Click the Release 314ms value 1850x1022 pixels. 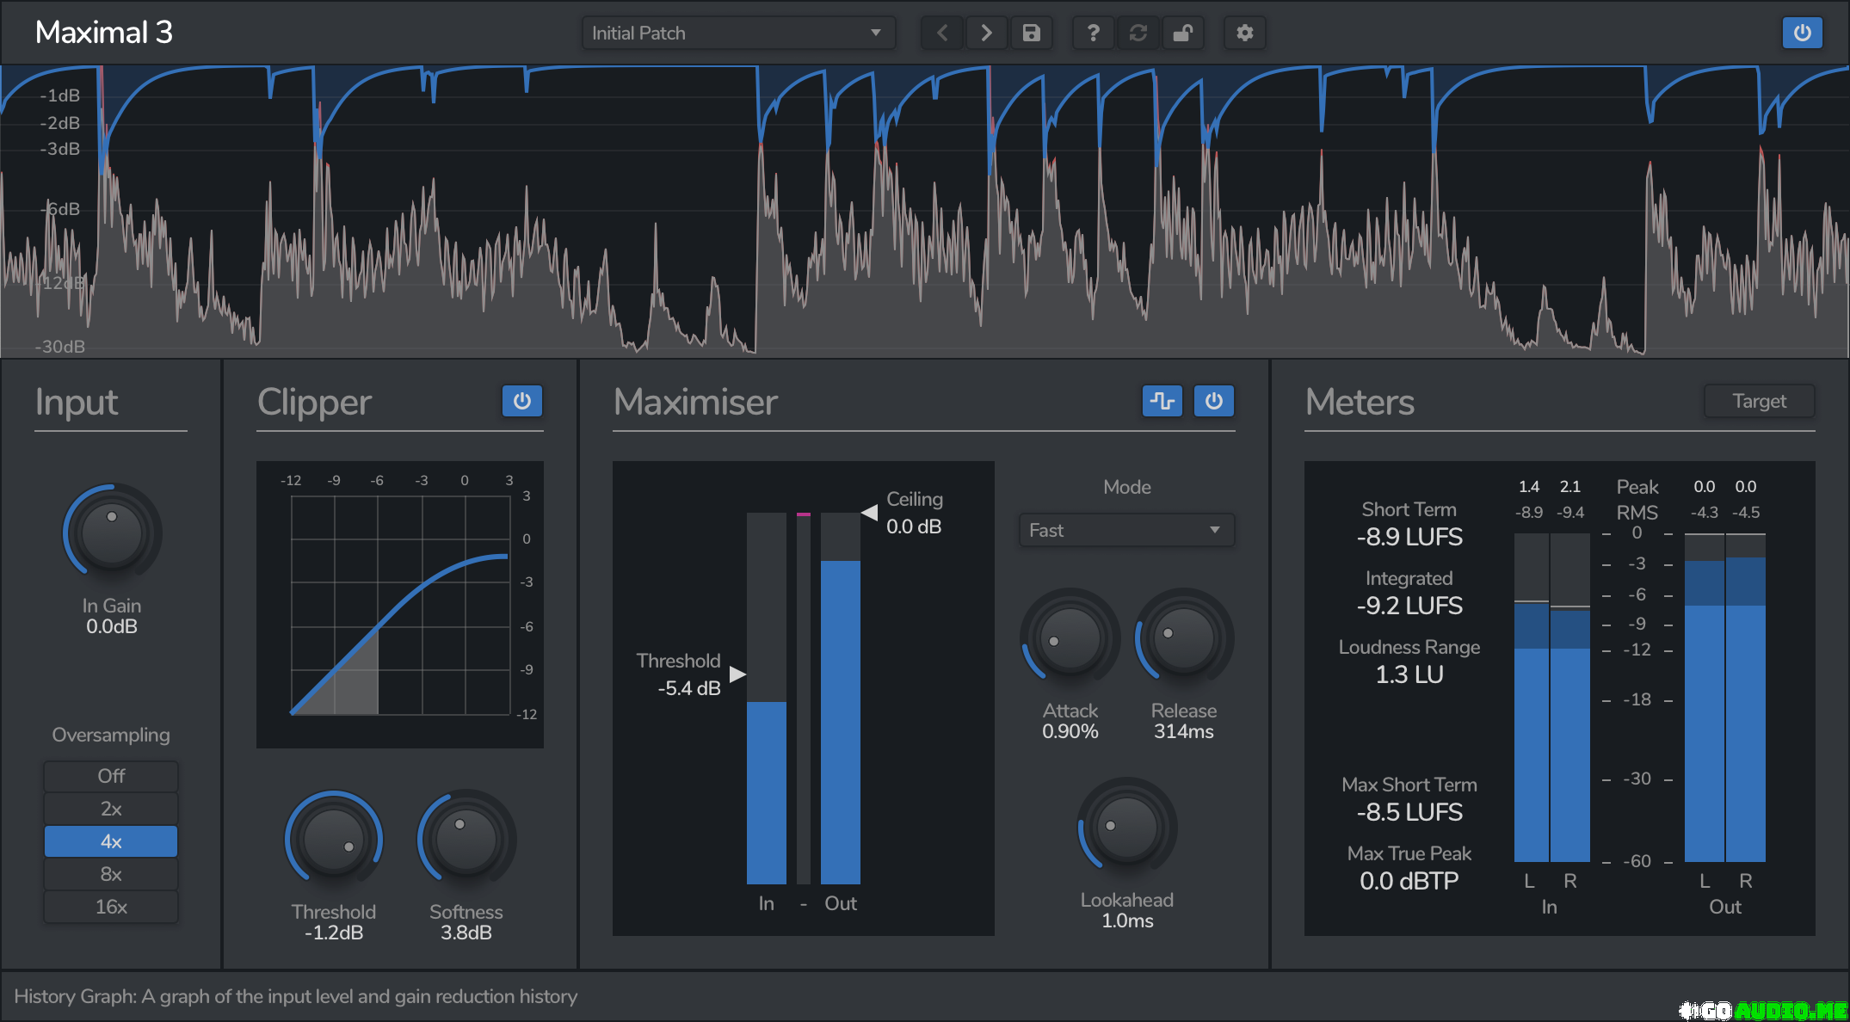[1184, 732]
